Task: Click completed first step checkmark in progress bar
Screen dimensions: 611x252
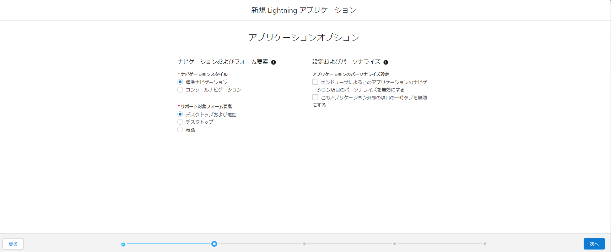Action: click(x=123, y=244)
